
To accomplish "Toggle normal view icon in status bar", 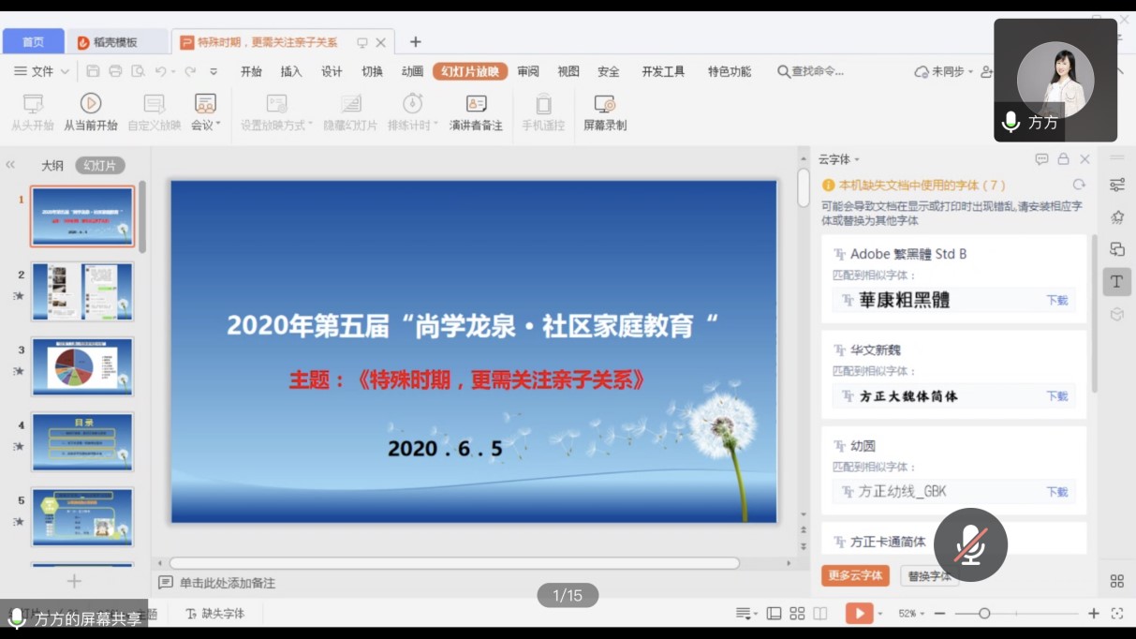I will [x=774, y=614].
